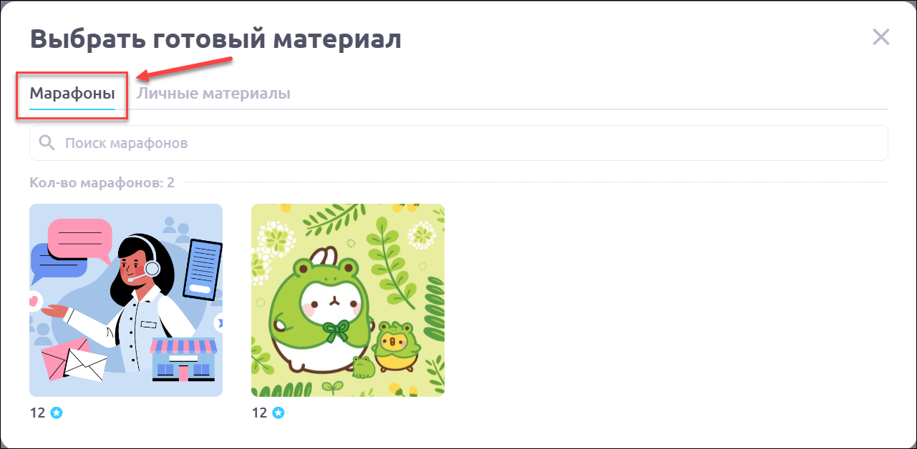Image resolution: width=917 pixels, height=449 pixels.
Task: Focus the "Поиск марафонов" search field
Action: pyautogui.click(x=458, y=143)
